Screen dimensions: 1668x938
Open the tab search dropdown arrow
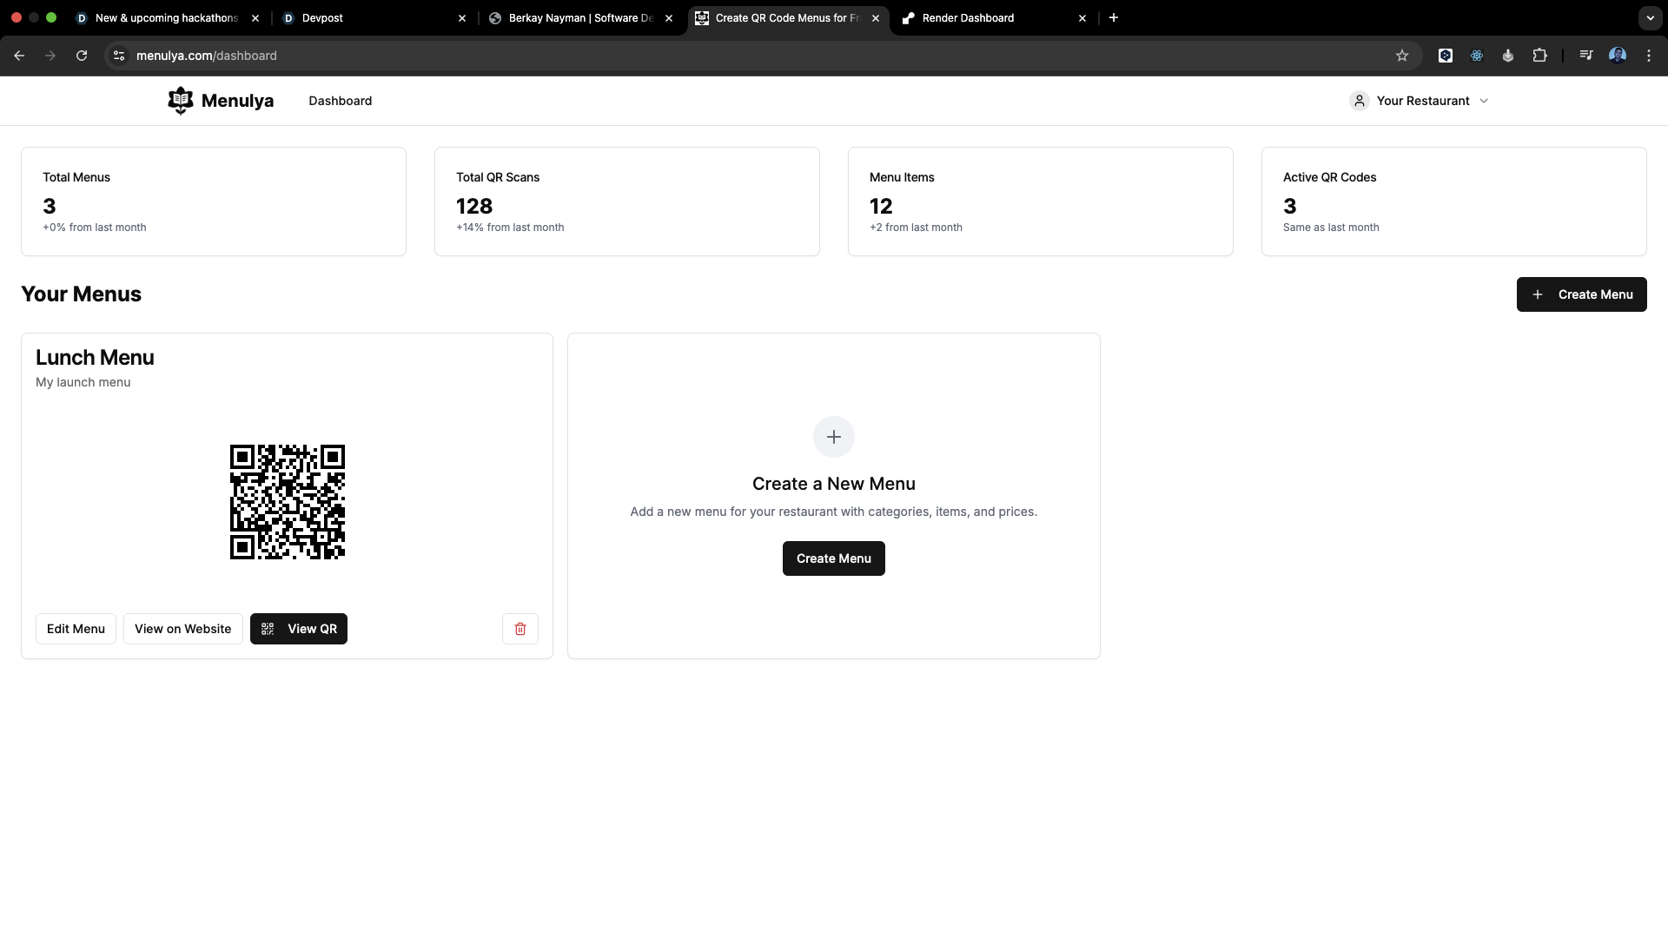click(x=1649, y=17)
